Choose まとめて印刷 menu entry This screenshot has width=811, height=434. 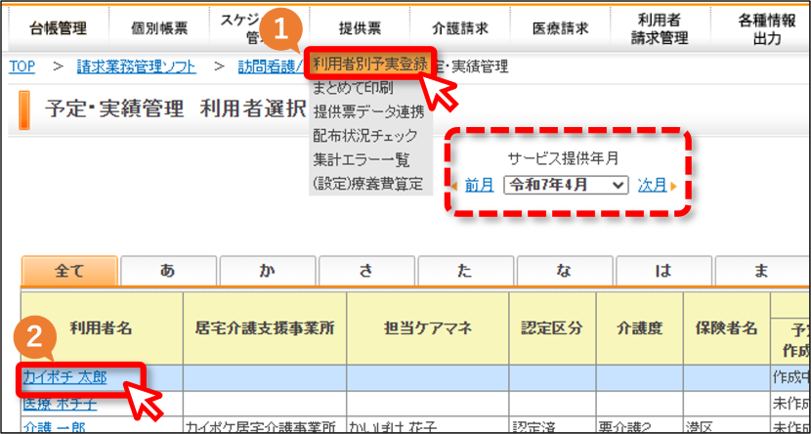click(x=354, y=88)
